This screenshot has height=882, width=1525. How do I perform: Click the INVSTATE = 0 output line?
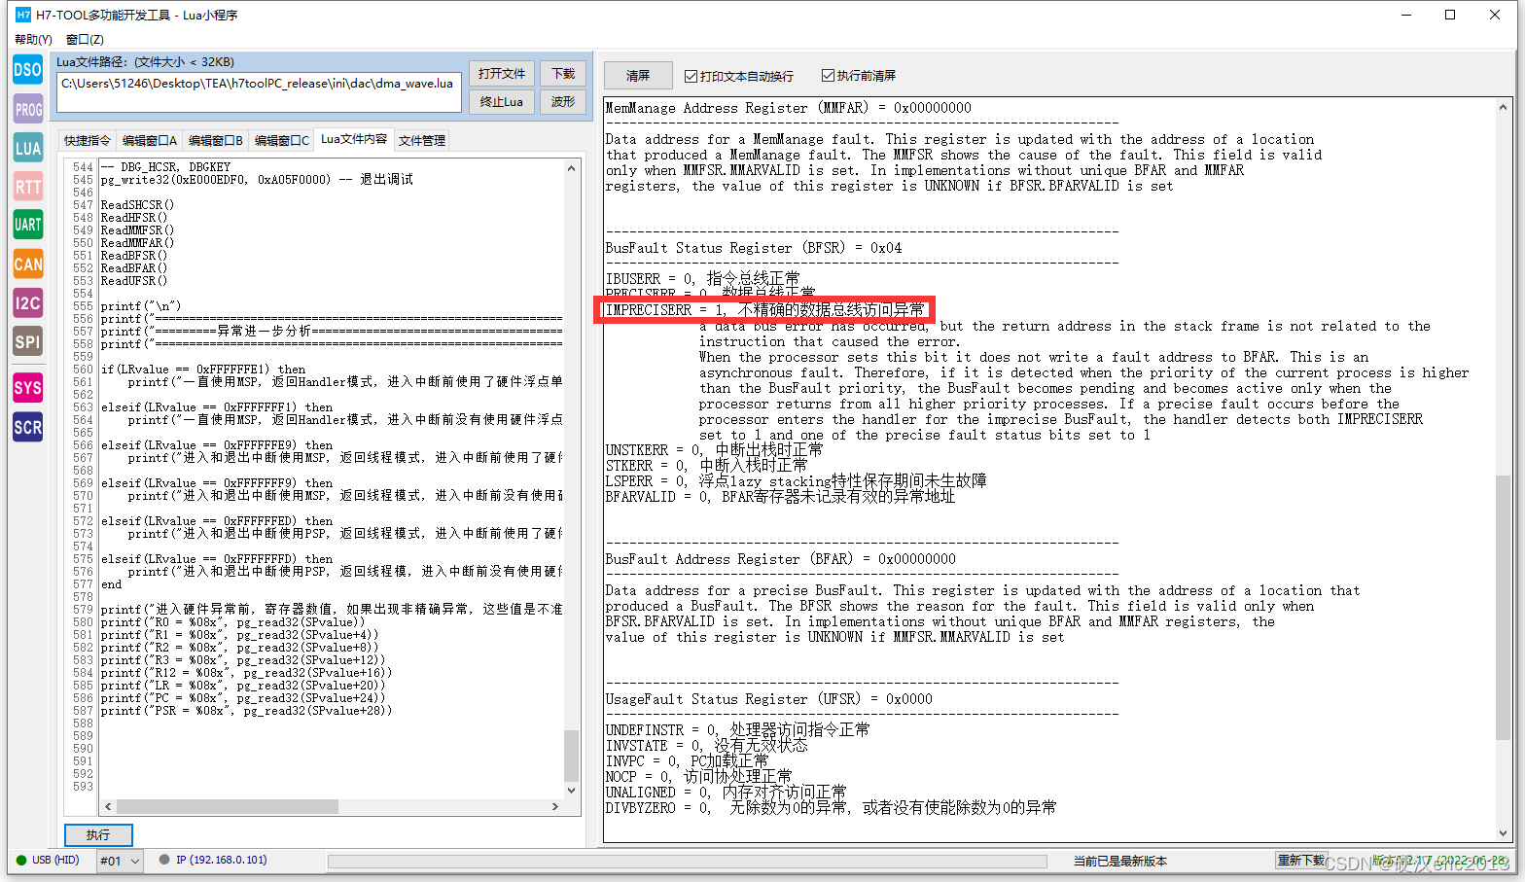tap(706, 746)
